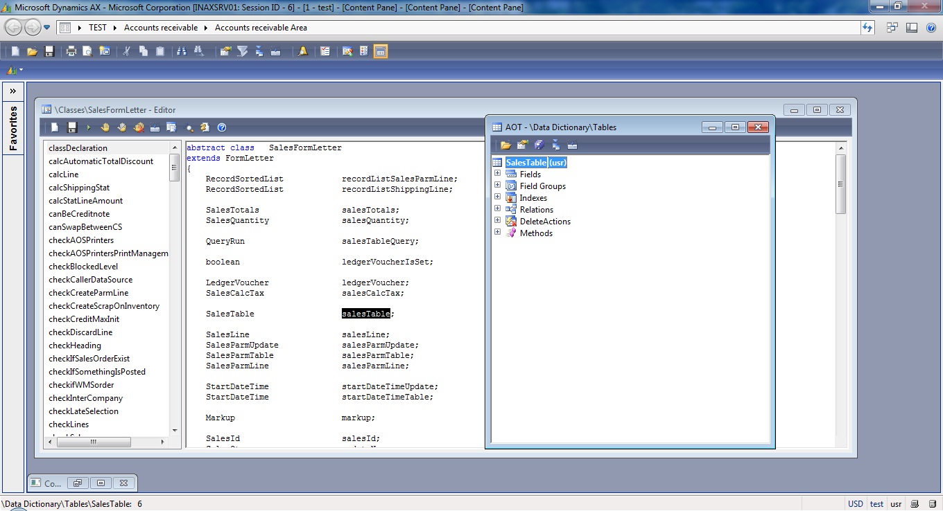Click the Paste clipboard icon
The width and height of the screenshot is (943, 511).
(160, 51)
